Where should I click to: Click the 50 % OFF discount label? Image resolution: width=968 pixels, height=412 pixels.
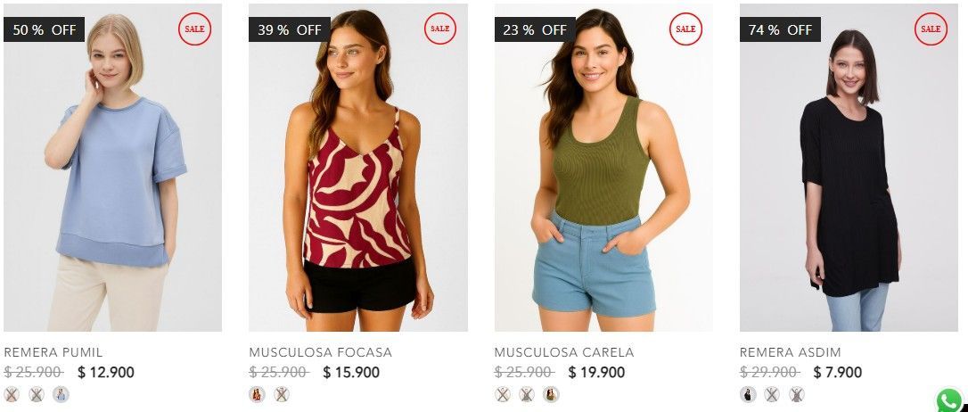click(44, 29)
